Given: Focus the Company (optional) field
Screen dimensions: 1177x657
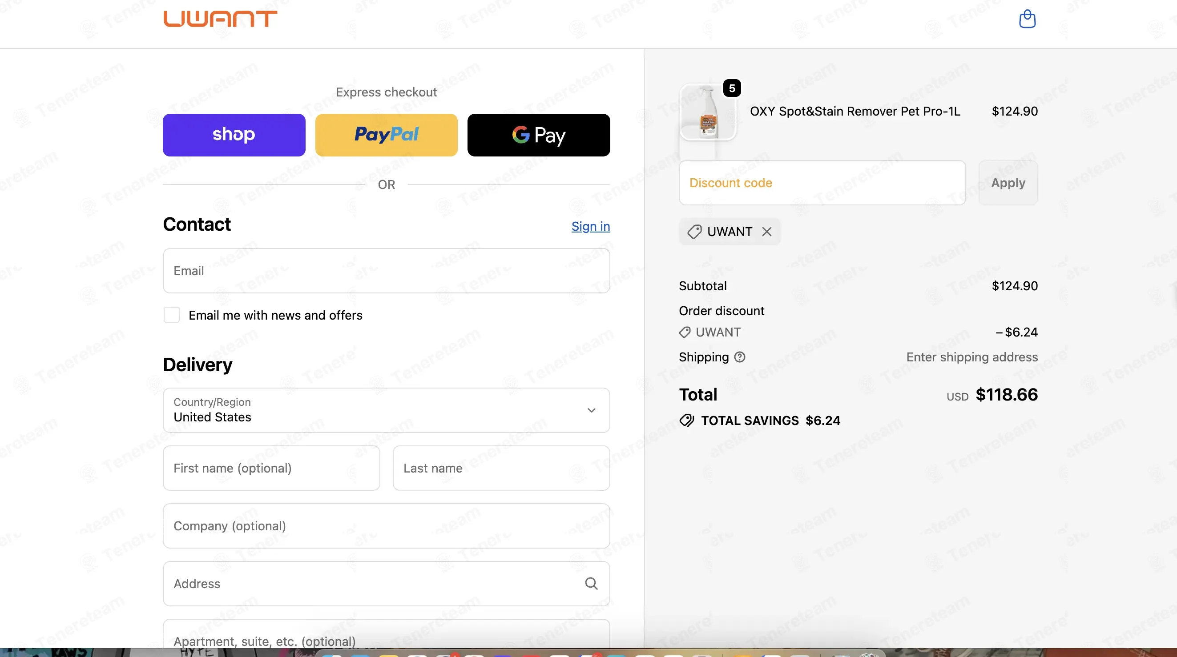Looking at the screenshot, I should (387, 526).
